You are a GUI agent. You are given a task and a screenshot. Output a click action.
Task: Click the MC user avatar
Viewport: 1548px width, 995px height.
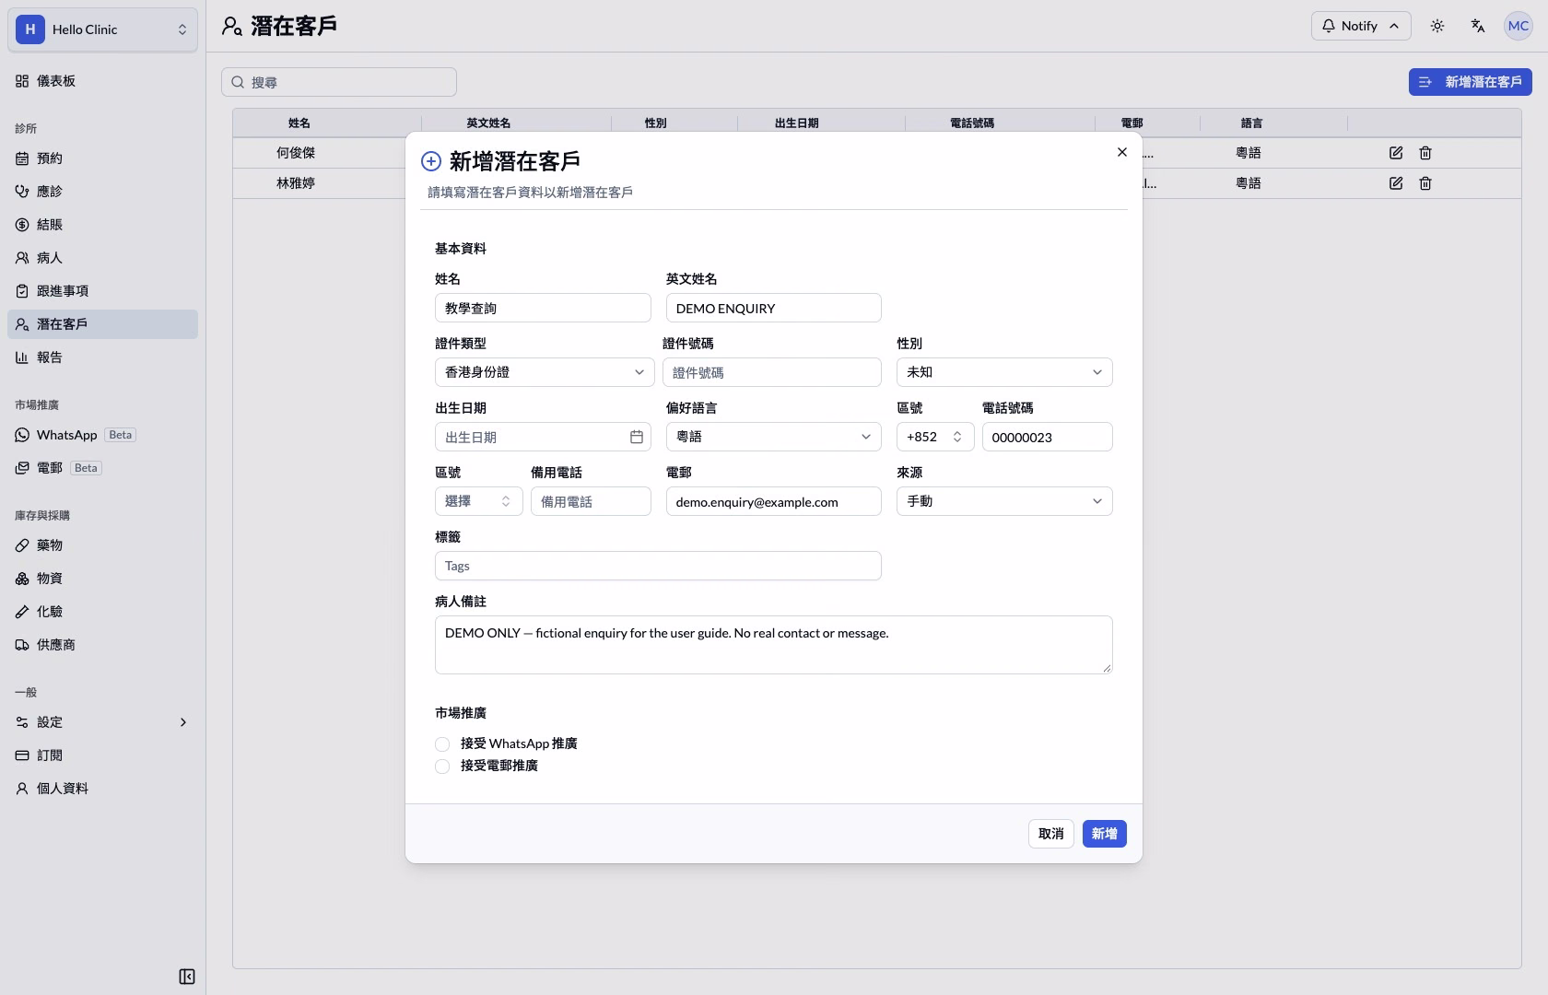pos(1519,26)
